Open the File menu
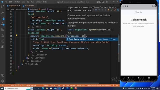This screenshot has height=90, width=160. coord(6,2)
